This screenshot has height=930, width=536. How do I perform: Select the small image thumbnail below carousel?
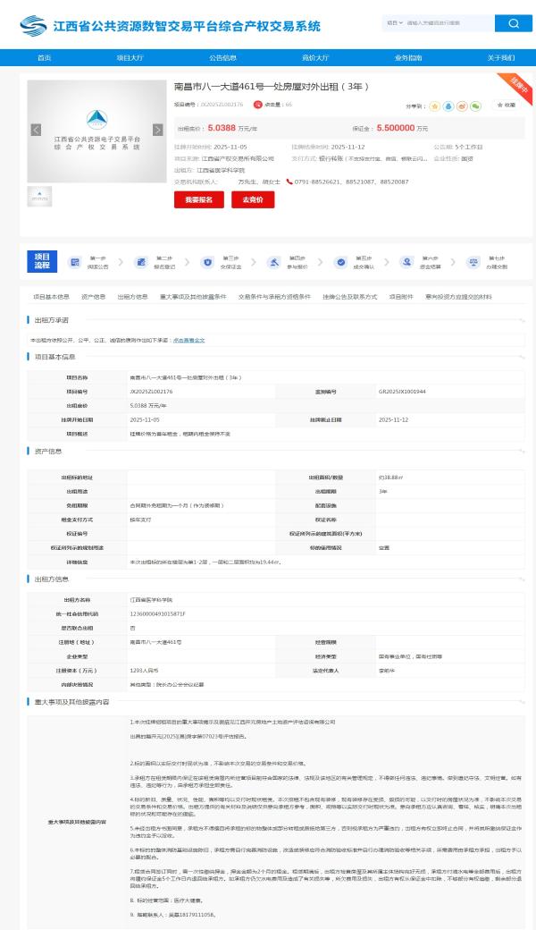39,196
